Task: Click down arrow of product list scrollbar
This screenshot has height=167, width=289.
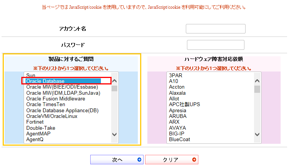Action: [115, 134]
